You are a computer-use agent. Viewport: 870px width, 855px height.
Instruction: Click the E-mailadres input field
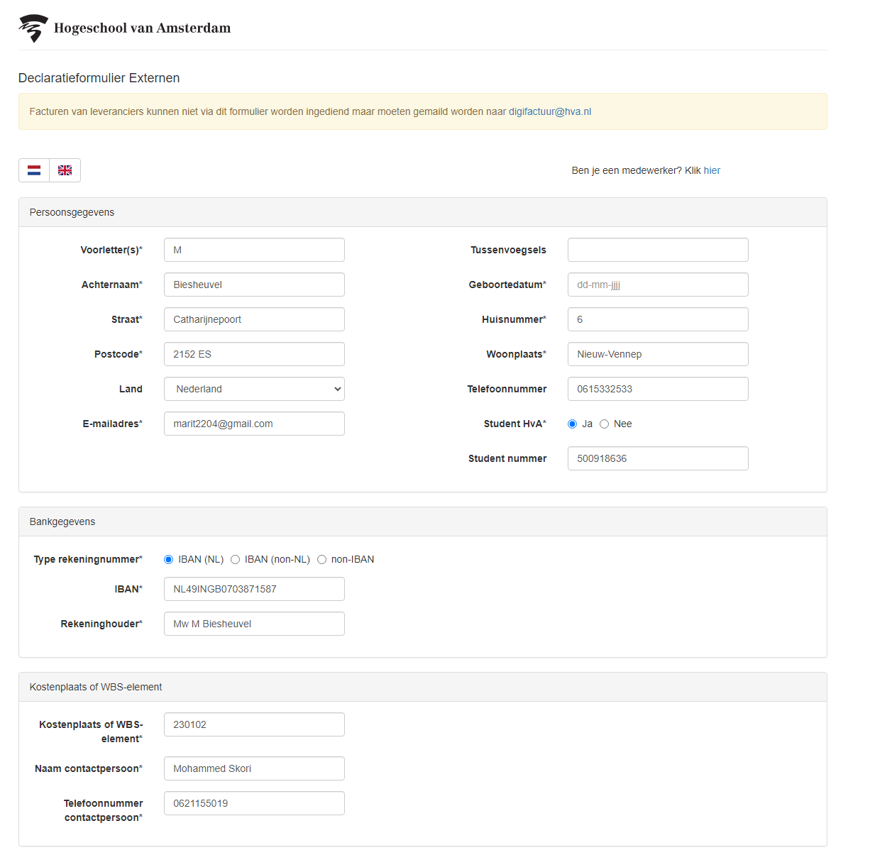(254, 424)
